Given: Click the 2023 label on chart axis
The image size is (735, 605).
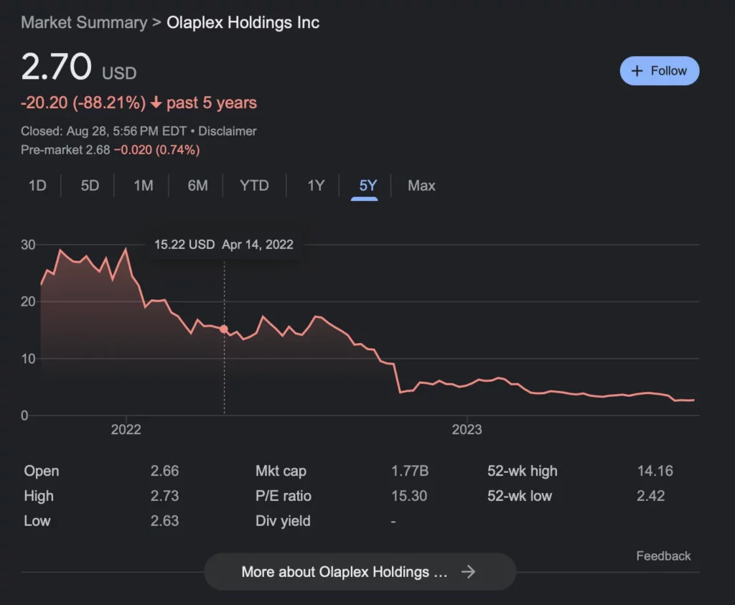Looking at the screenshot, I should (x=467, y=430).
